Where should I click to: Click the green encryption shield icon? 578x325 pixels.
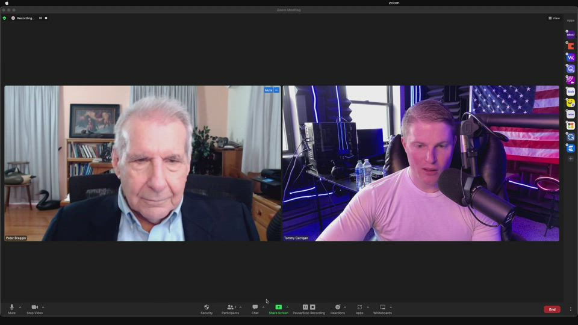pos(4,18)
